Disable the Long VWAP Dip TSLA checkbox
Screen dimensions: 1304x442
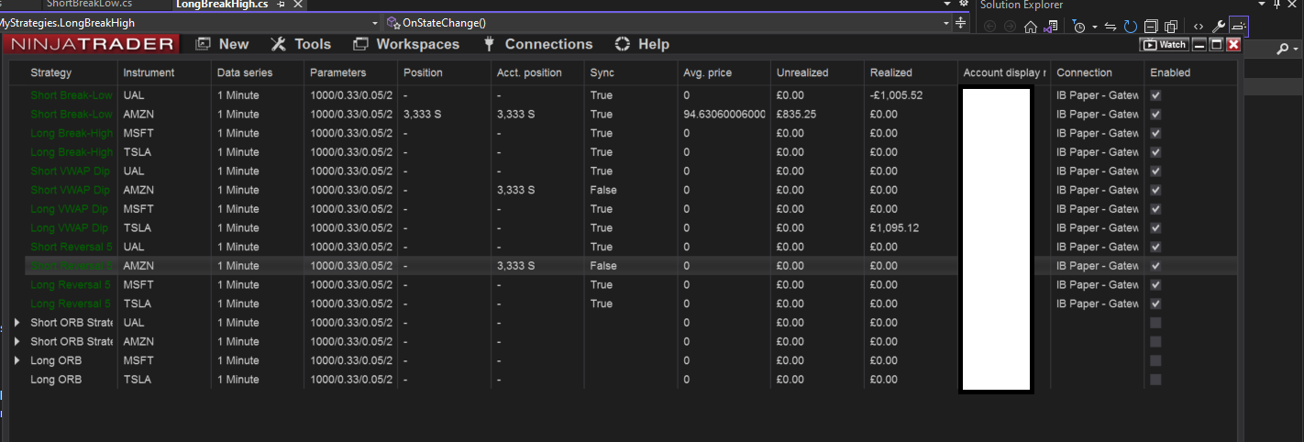[x=1155, y=228]
